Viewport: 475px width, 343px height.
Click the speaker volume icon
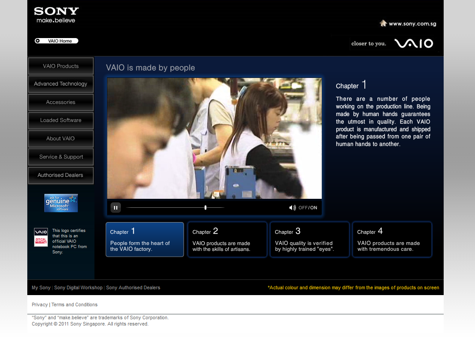pyautogui.click(x=292, y=208)
